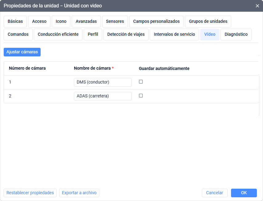Viewport: 263px width, 201px height.
Task: Switch to the Diagnóstico tab
Action: pos(236,35)
